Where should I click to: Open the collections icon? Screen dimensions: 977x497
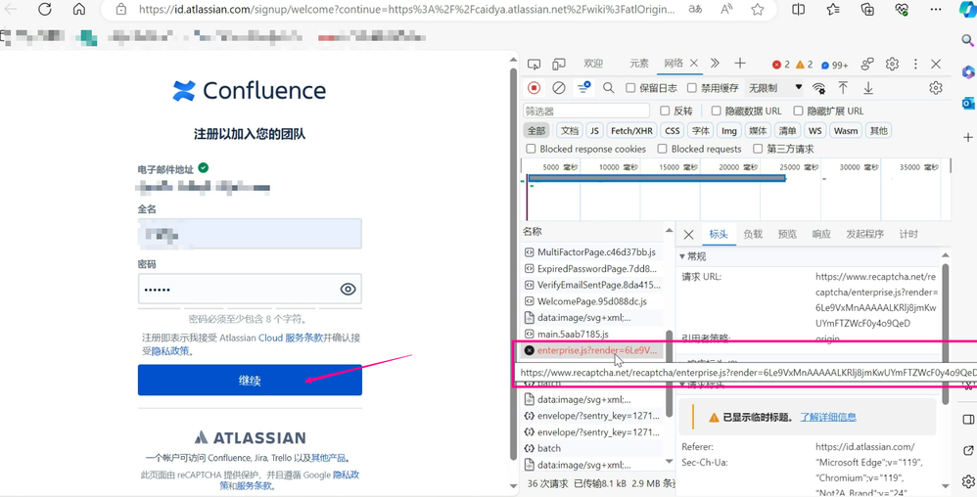pos(867,10)
